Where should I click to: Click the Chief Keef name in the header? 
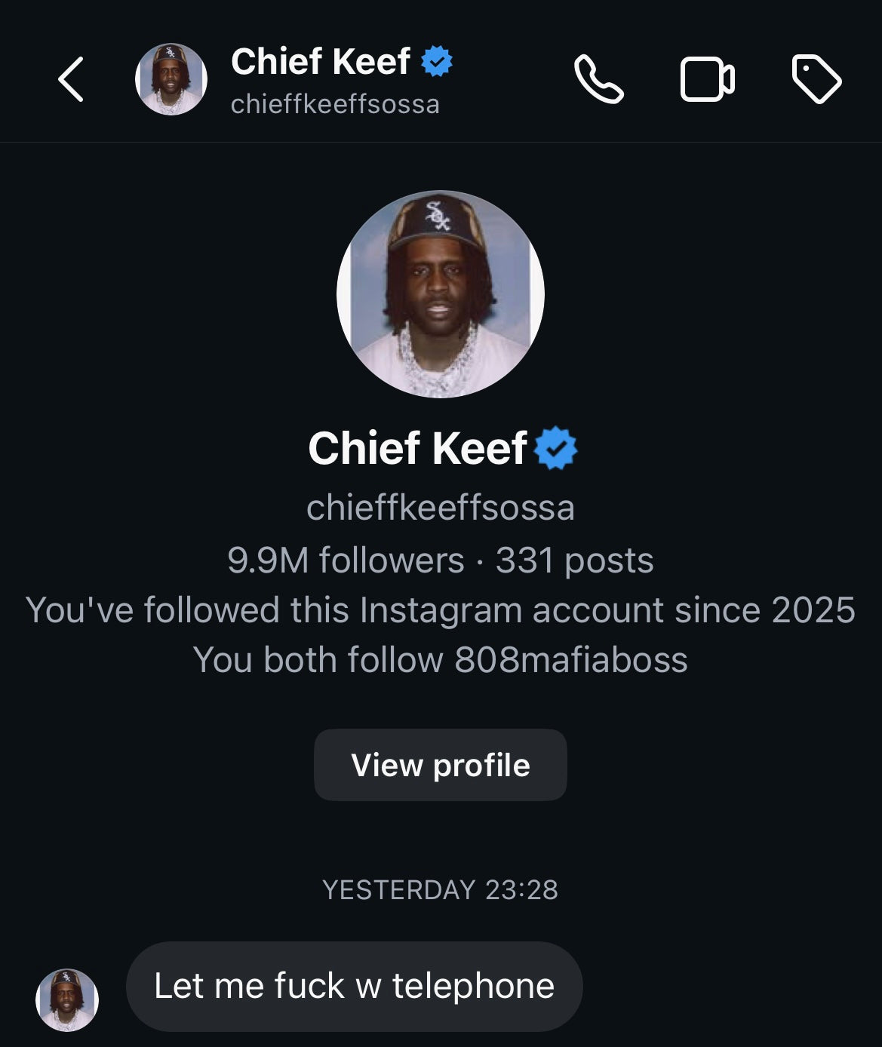click(321, 61)
